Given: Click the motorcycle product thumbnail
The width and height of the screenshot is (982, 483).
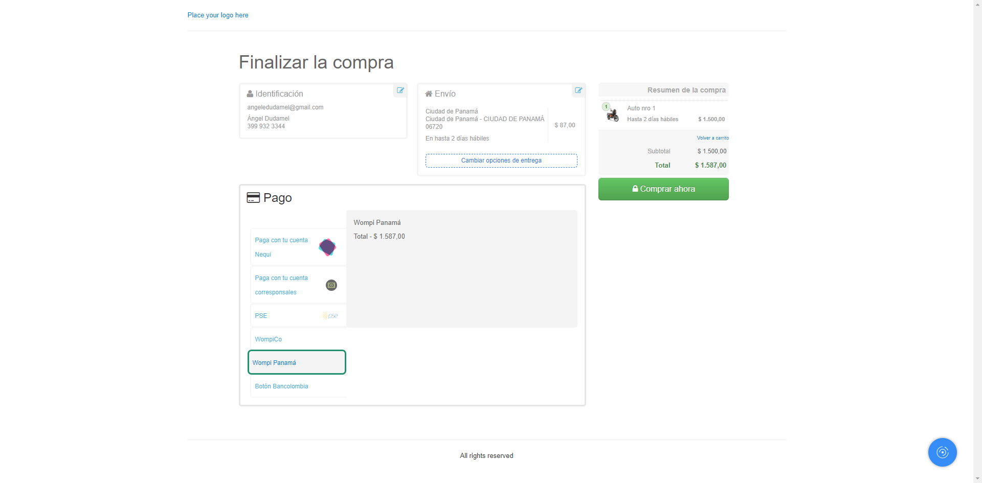Looking at the screenshot, I should tap(612, 116).
